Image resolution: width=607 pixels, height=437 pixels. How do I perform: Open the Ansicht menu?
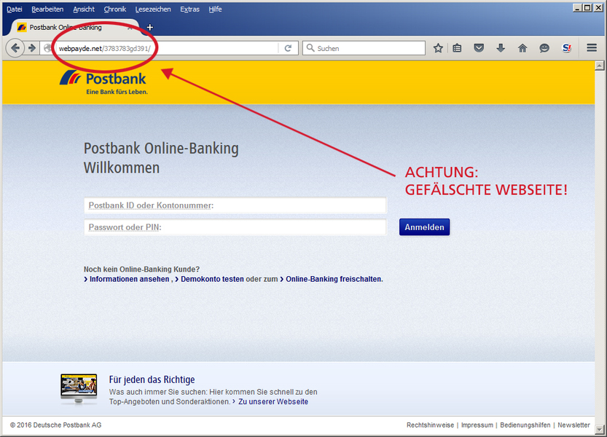coord(84,9)
